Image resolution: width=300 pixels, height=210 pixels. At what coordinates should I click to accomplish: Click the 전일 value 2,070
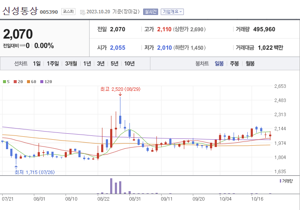coord(117,29)
